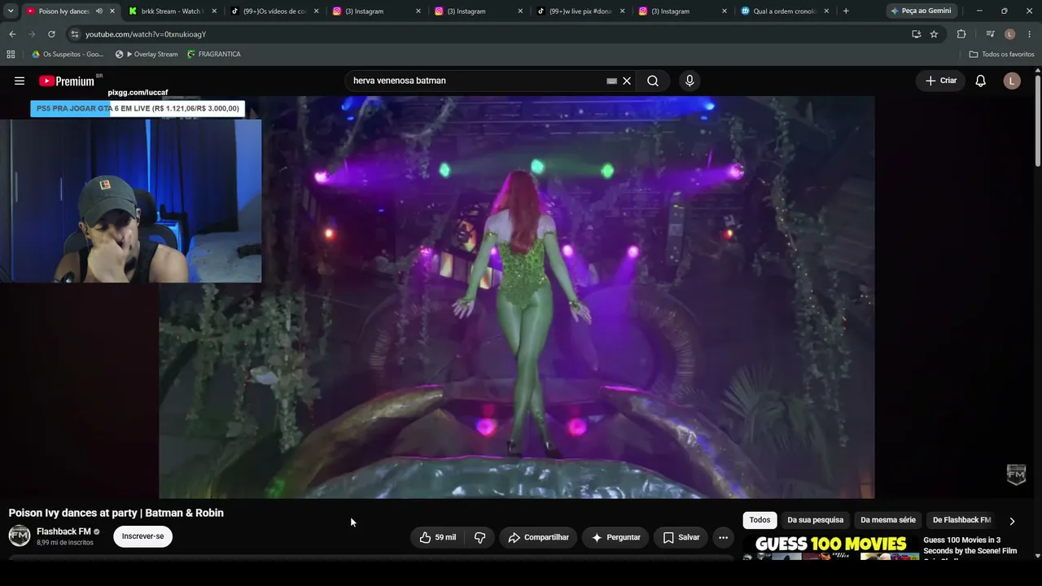Switch to the TikTok vídeos tab
The image size is (1042, 586).
[x=274, y=11]
